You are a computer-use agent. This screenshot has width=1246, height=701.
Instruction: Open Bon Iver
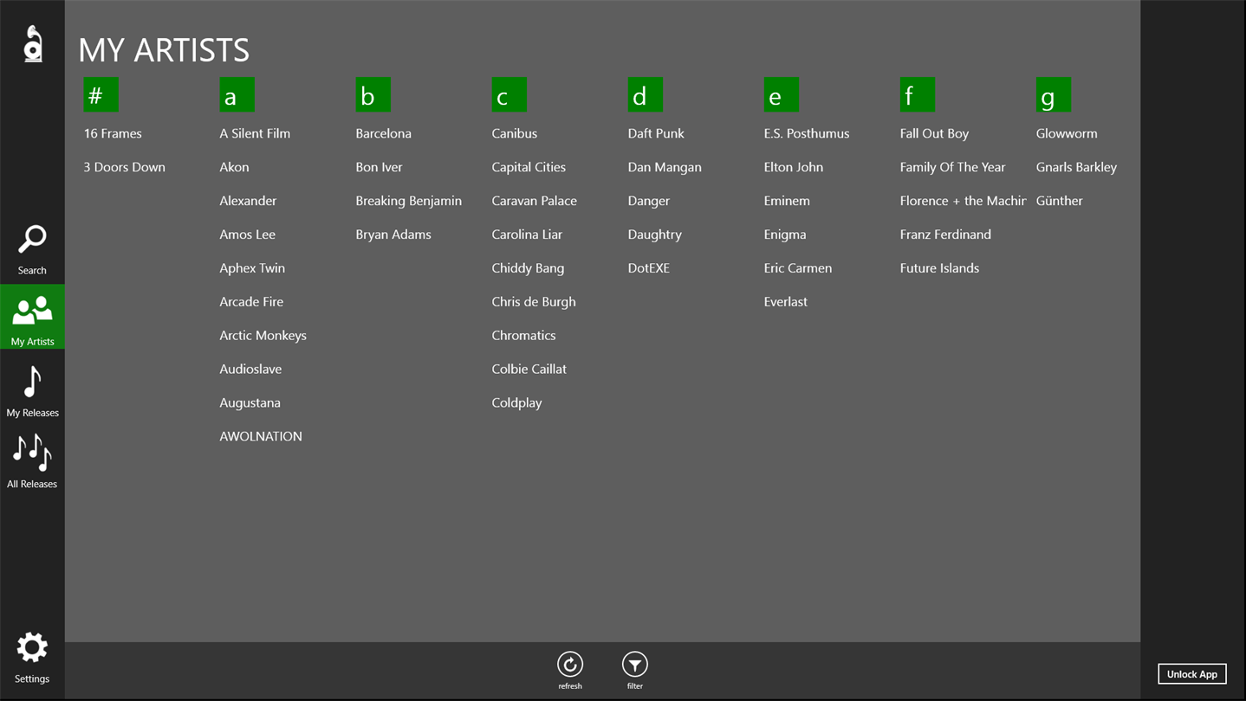(379, 167)
